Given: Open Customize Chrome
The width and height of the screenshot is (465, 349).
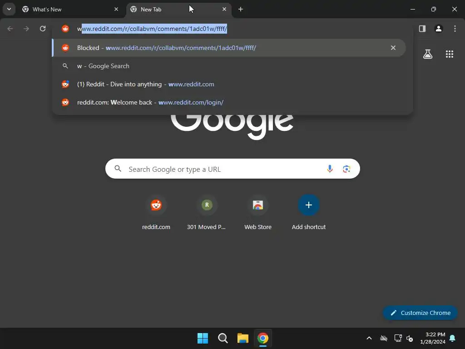Looking at the screenshot, I should coord(420,313).
